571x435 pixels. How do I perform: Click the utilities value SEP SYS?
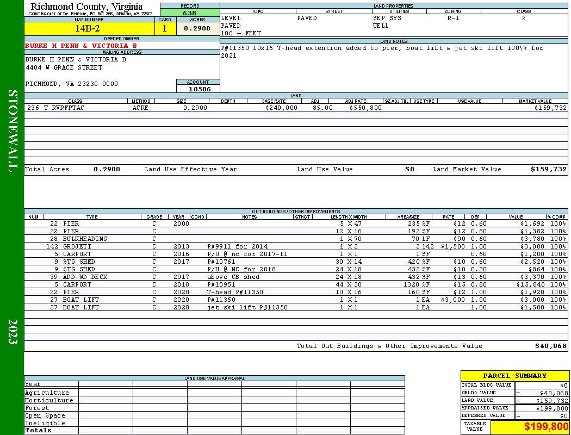pos(387,18)
